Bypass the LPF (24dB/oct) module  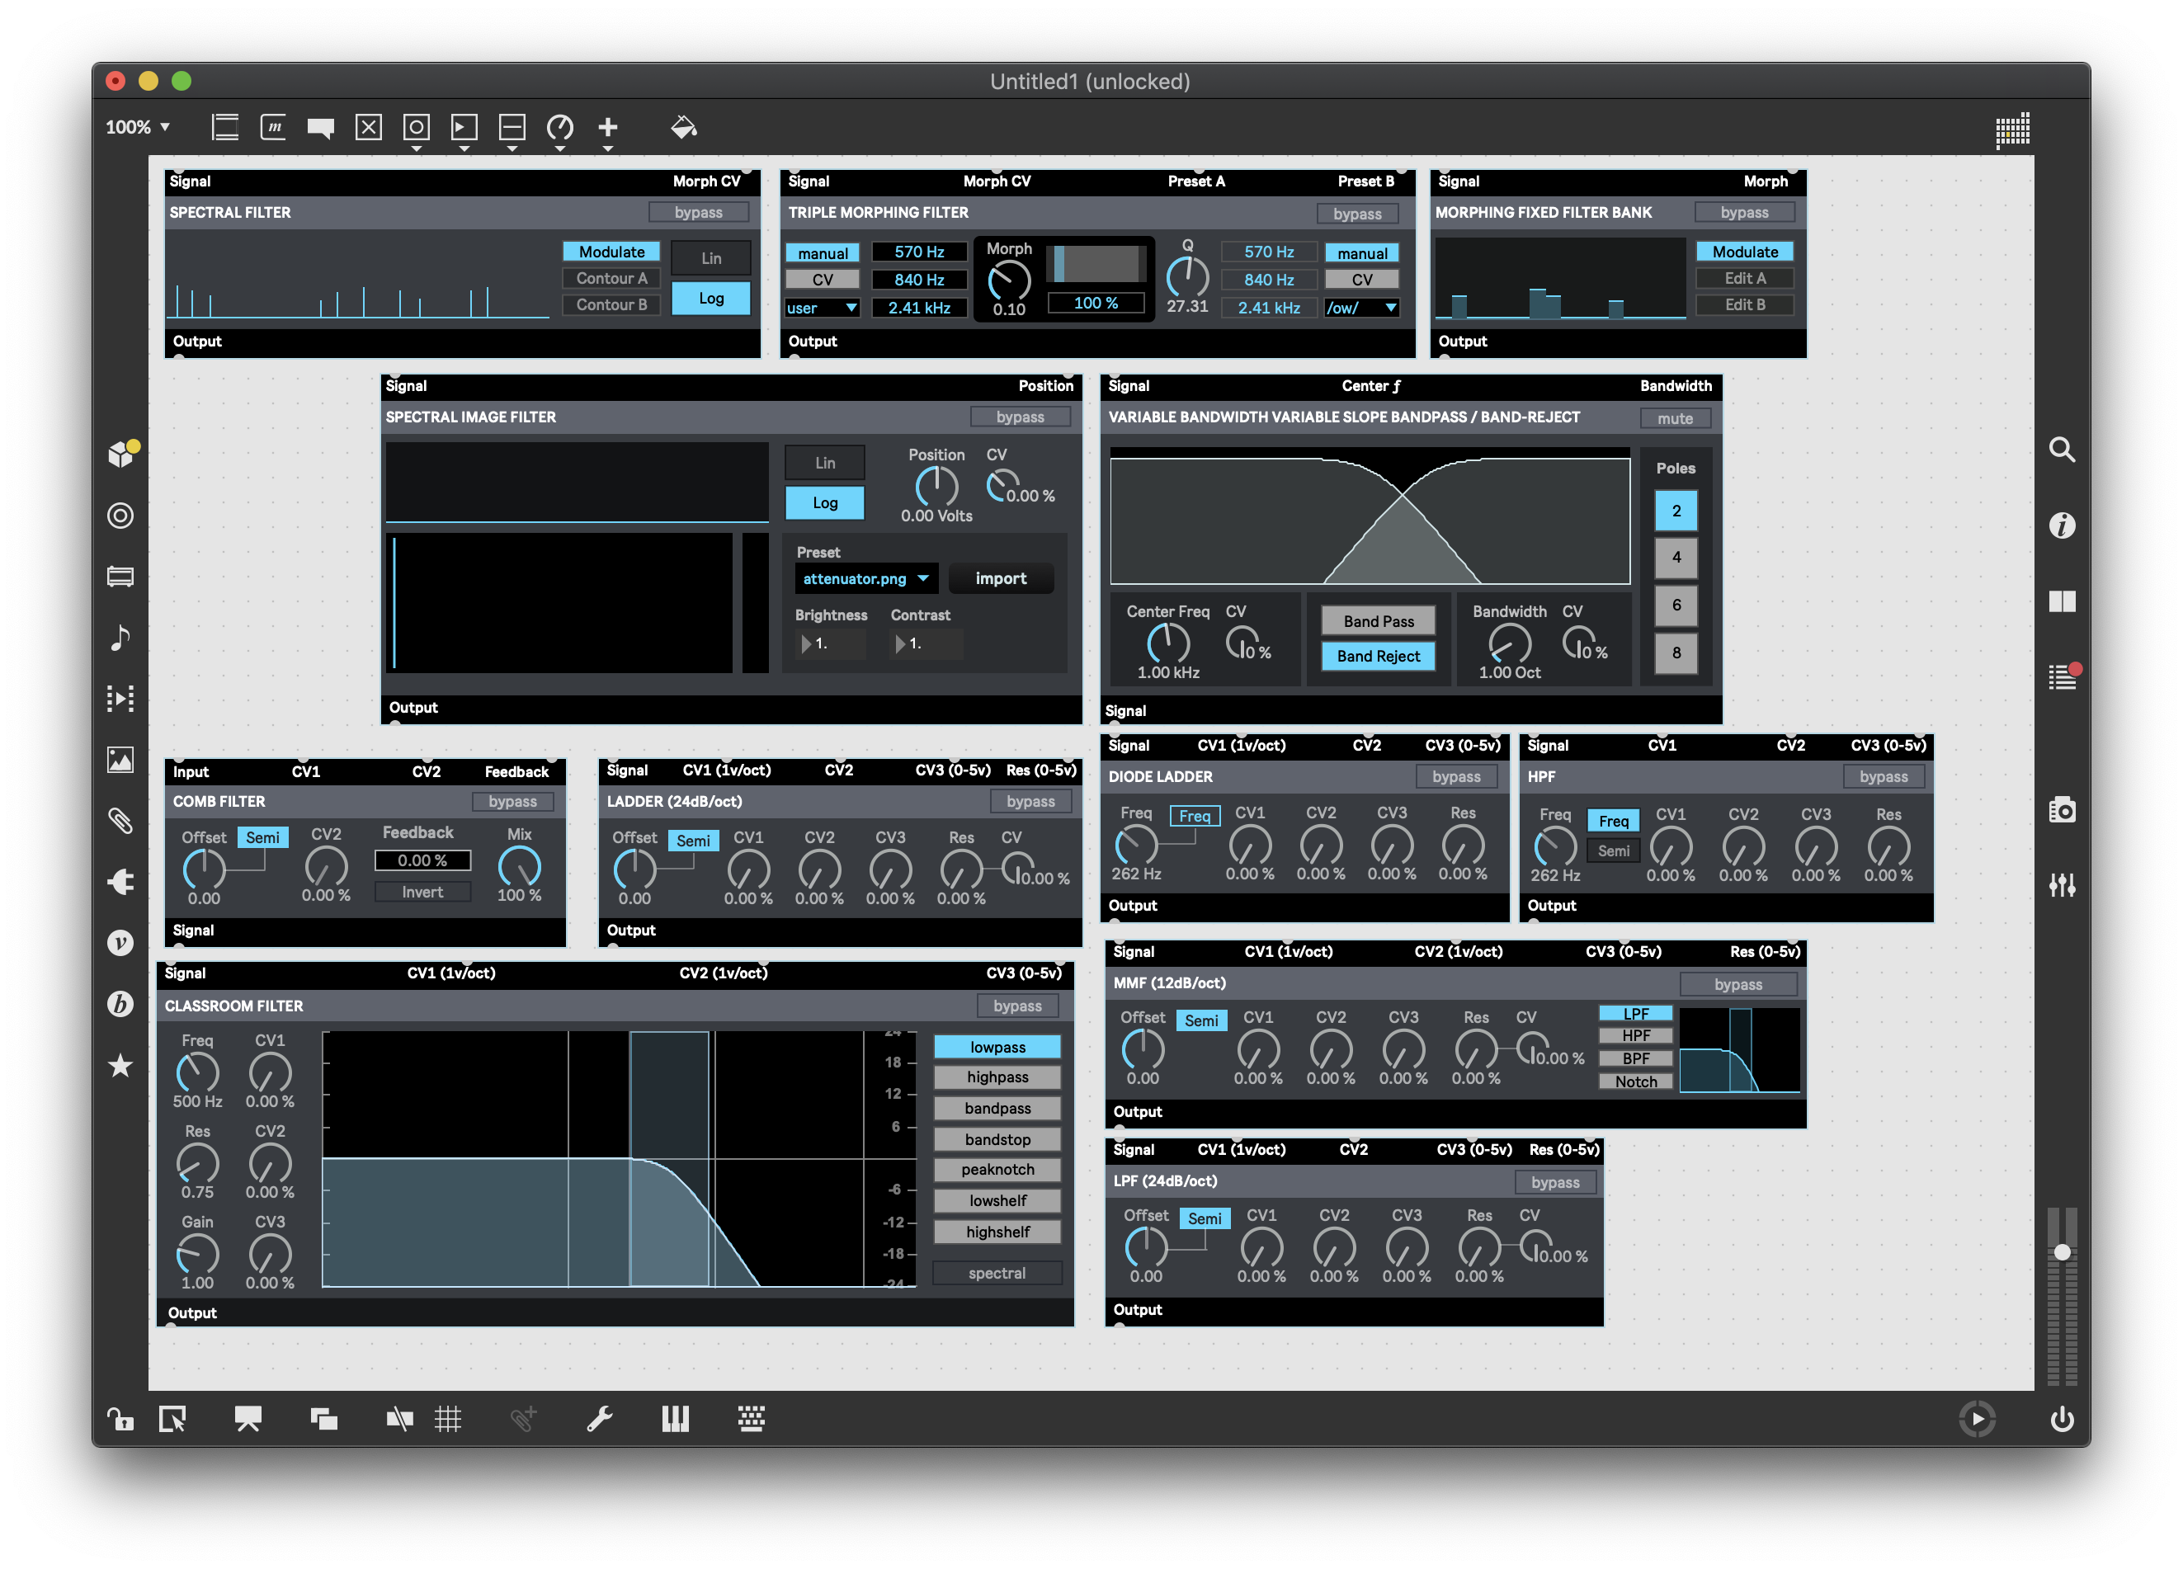pos(1555,1183)
